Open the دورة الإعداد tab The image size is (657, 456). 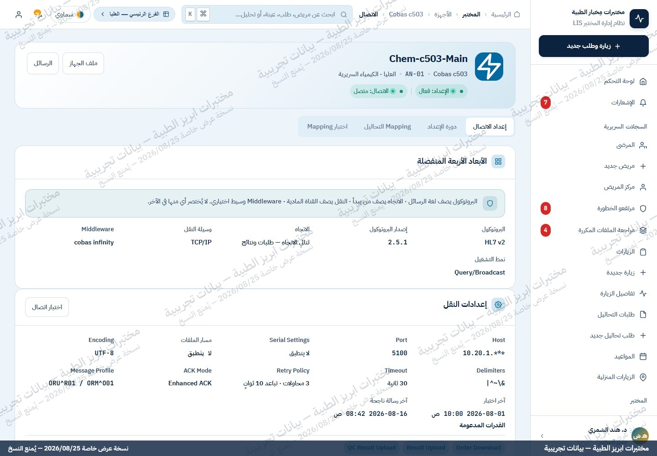point(442,127)
